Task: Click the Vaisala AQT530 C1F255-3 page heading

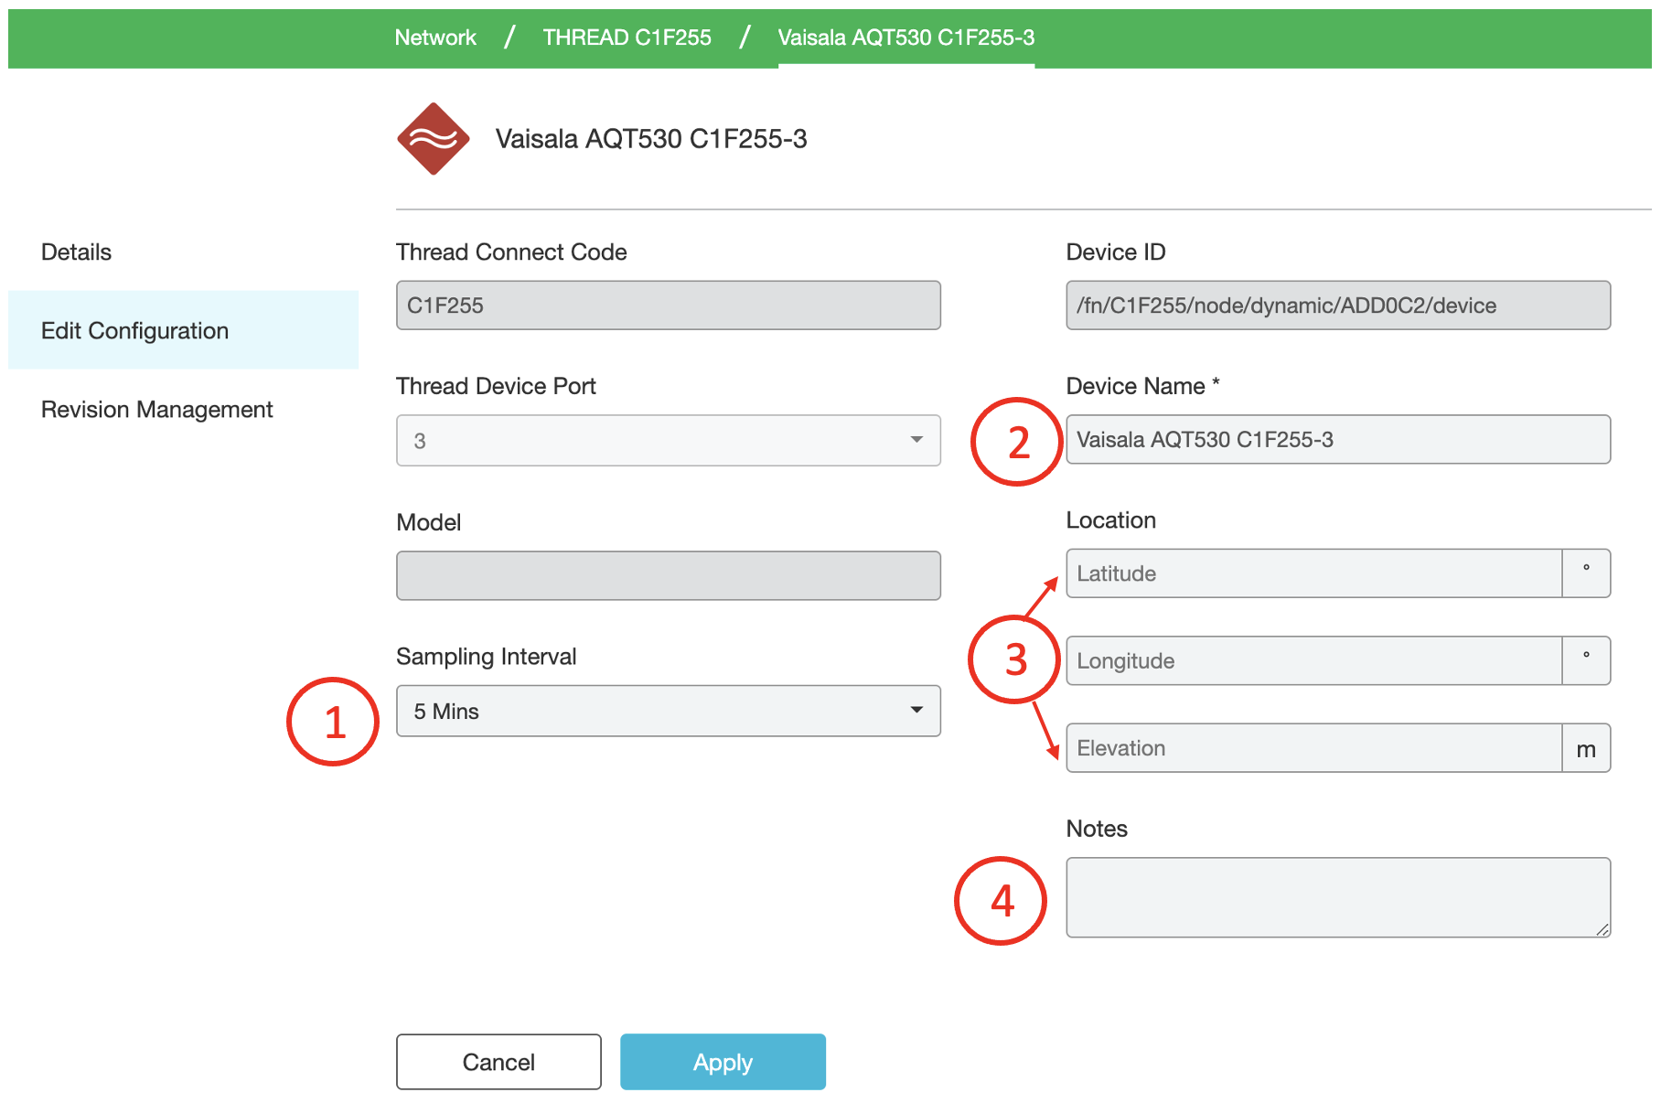Action: [x=651, y=139]
